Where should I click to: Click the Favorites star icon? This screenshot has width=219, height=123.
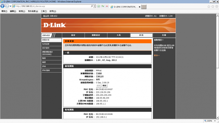(213, 6)
